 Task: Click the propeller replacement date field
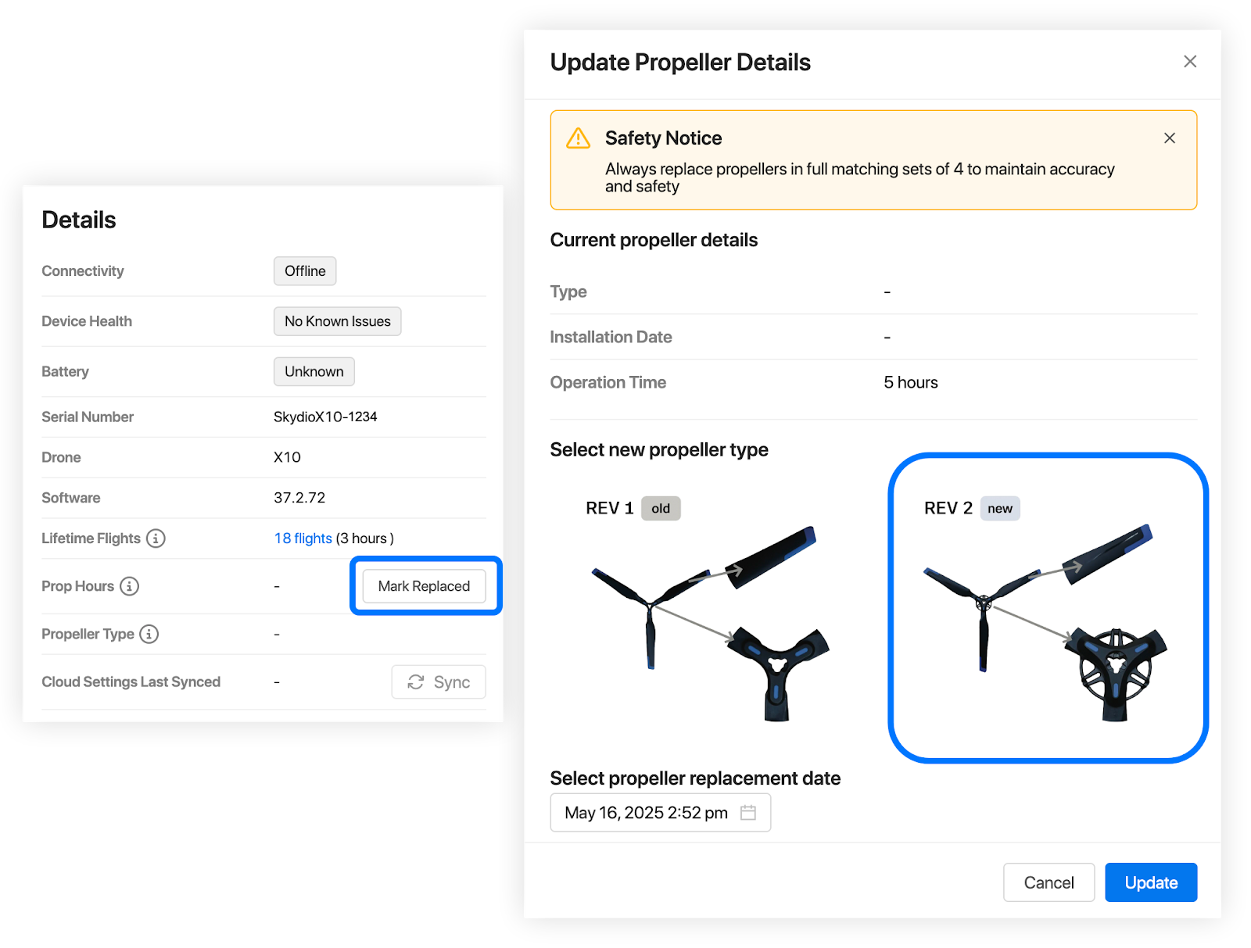click(646, 813)
